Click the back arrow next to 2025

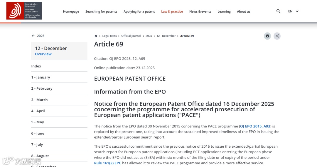coord(33,36)
